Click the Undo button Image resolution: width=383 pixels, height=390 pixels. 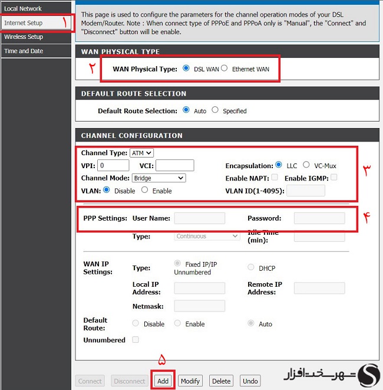250,381
